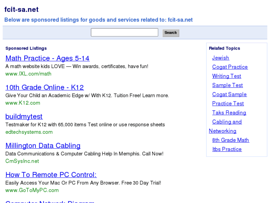Screen dimensions: 270x203
Task: Open the Sample Test related topic
Action: [227, 85]
